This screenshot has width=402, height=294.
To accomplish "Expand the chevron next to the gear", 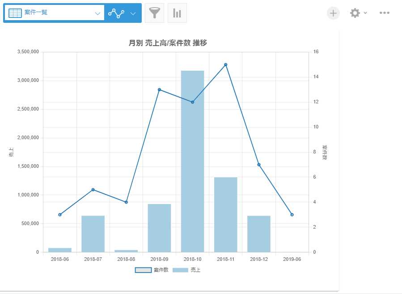I will (x=365, y=13).
